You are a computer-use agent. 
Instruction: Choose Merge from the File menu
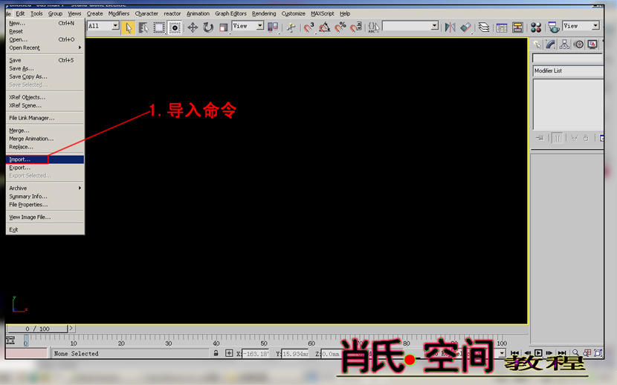pos(45,131)
